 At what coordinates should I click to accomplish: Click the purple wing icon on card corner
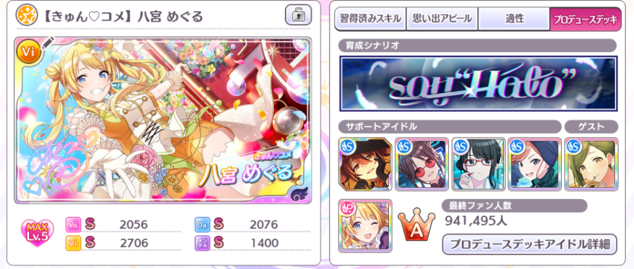298,194
